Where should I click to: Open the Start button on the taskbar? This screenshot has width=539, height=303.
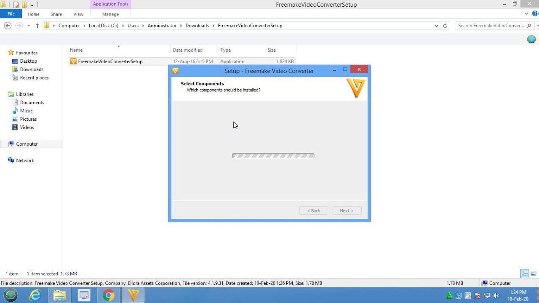pyautogui.click(x=11, y=295)
